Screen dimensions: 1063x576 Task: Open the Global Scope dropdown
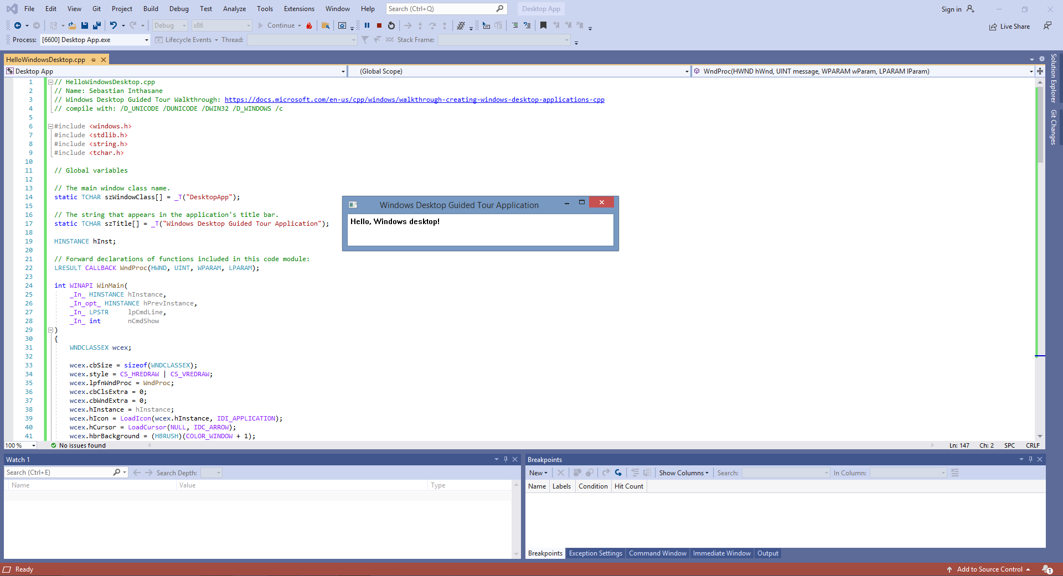pyautogui.click(x=687, y=71)
